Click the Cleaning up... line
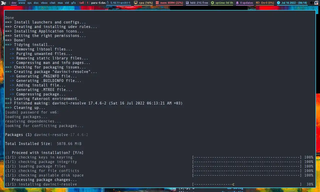This screenshot has width=320, height=192. click(x=25, y=108)
